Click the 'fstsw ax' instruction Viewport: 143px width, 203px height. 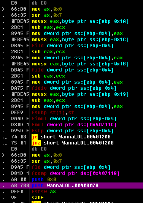click(44, 192)
